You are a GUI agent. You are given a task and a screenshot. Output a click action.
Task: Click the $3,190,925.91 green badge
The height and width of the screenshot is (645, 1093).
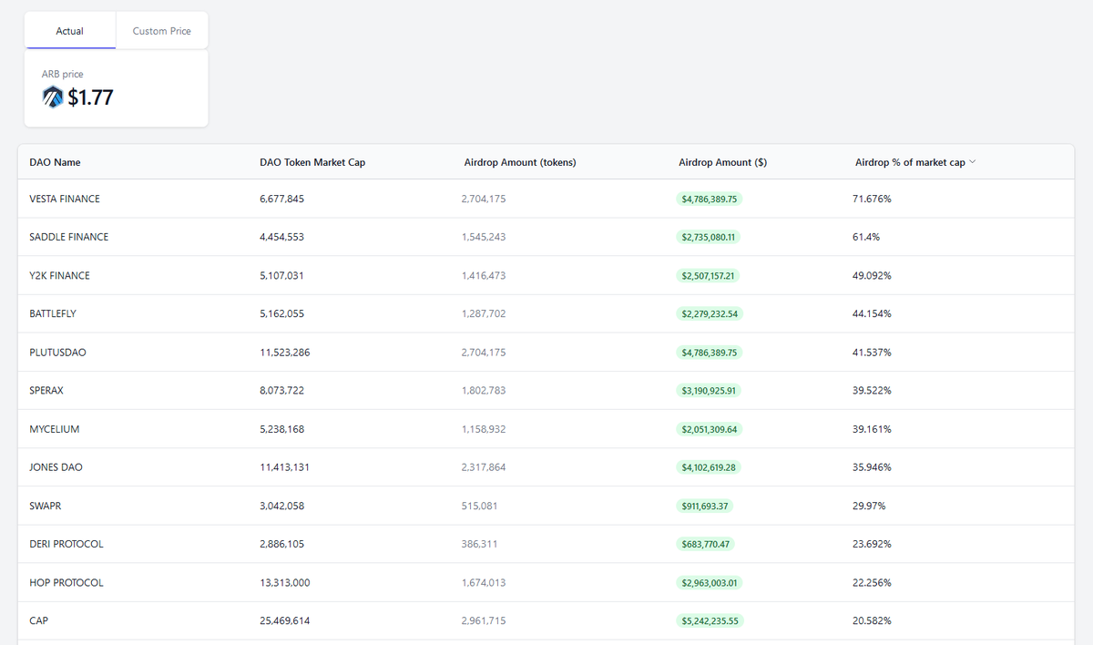(x=710, y=390)
